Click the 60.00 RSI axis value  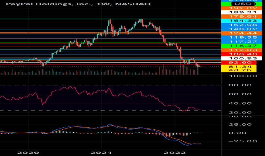pyautogui.click(x=240, y=94)
